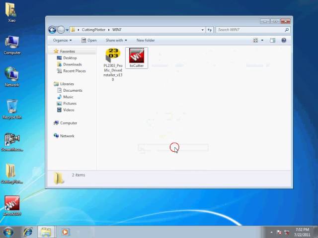Click the search magnifier icon
318x238 pixels.
(287, 30)
